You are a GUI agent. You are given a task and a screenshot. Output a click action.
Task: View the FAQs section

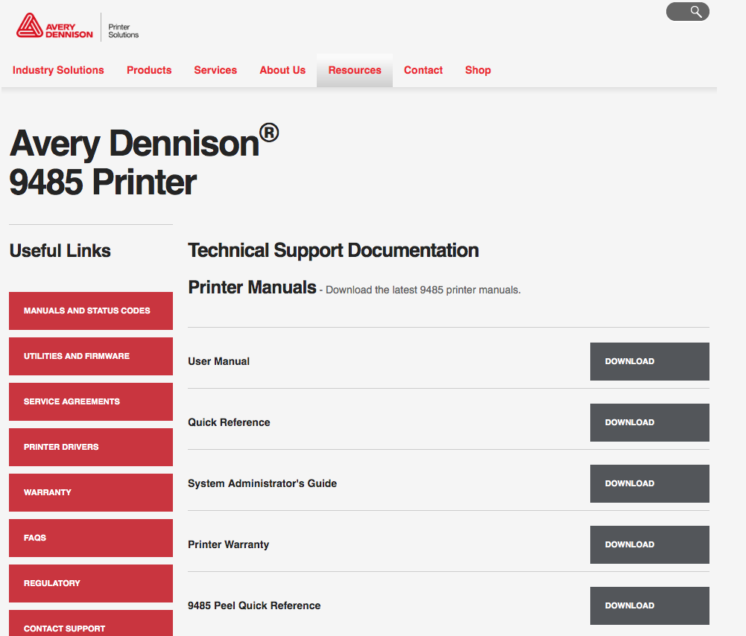91,538
